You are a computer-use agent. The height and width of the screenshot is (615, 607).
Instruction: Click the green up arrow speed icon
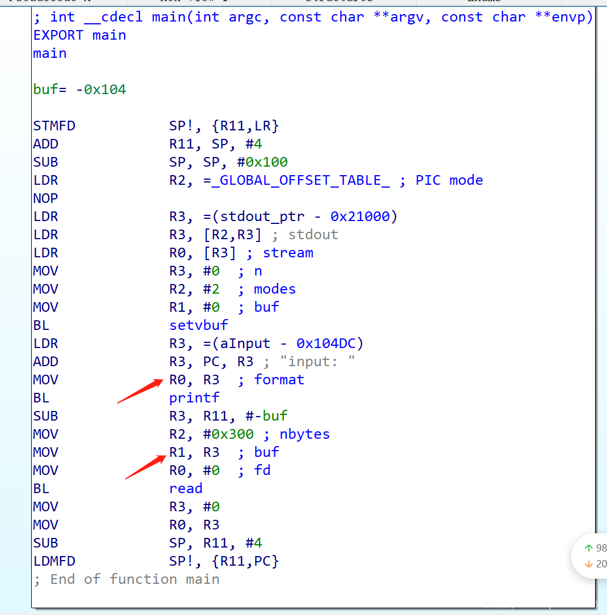[588, 548]
